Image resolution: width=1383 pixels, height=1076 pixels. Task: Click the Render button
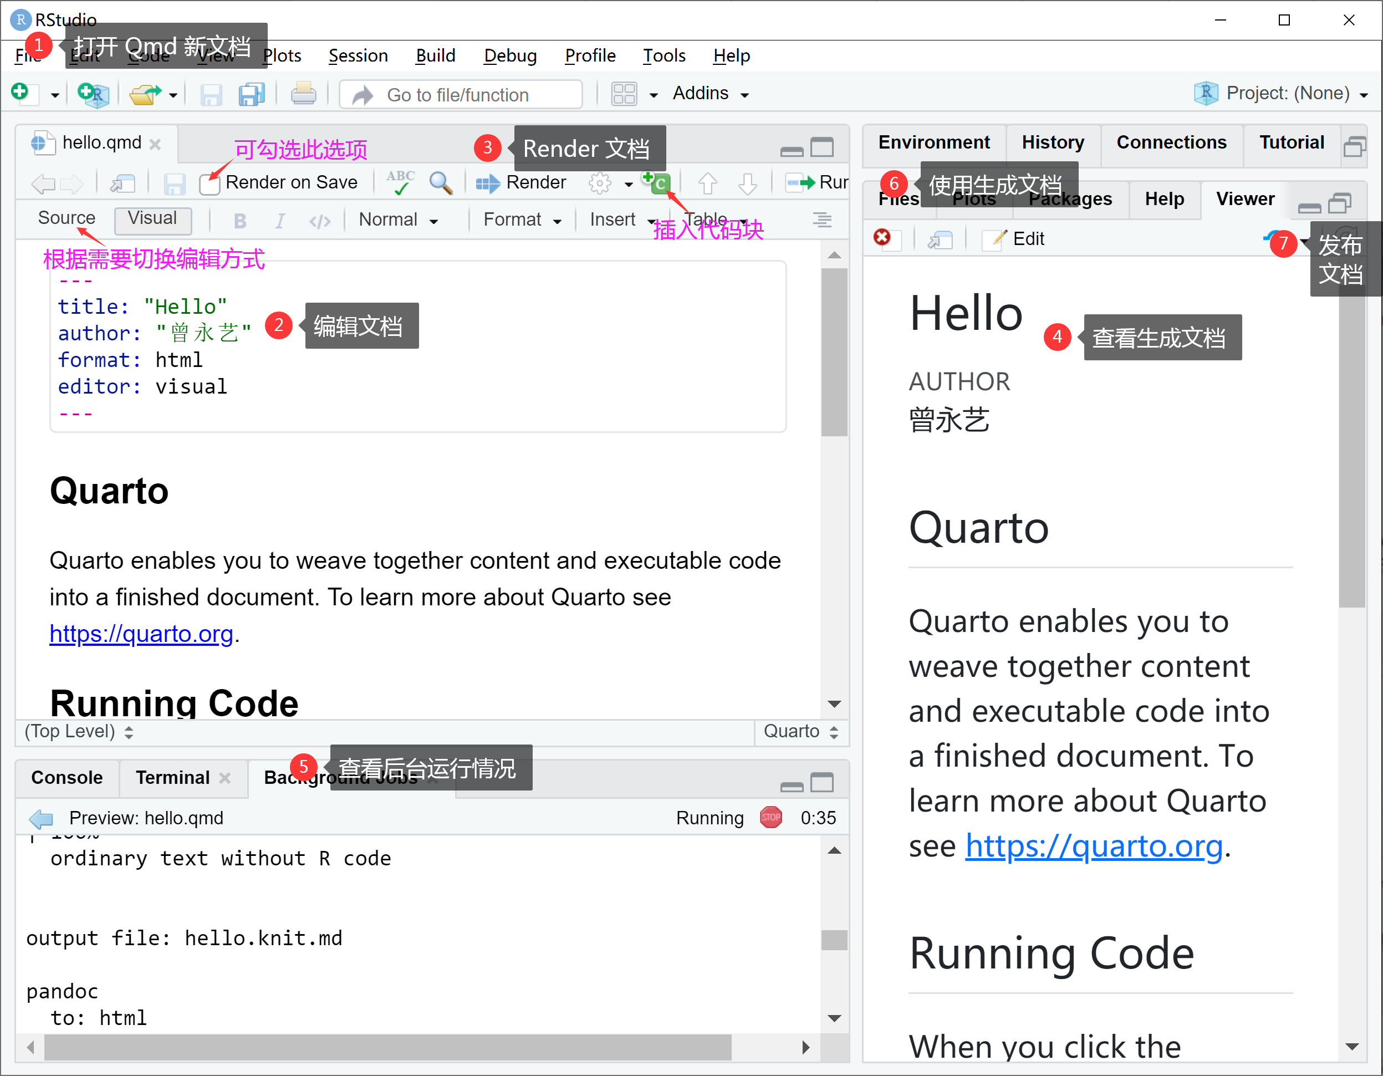(x=521, y=183)
